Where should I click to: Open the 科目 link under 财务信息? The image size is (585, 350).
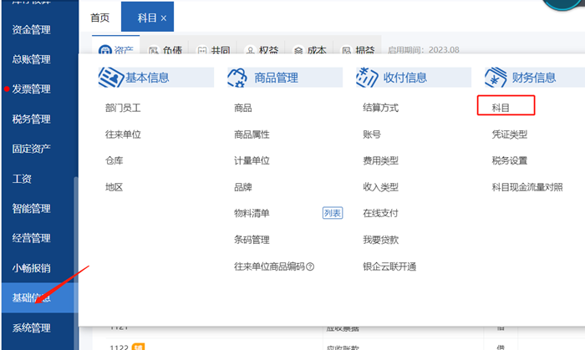[x=501, y=108]
